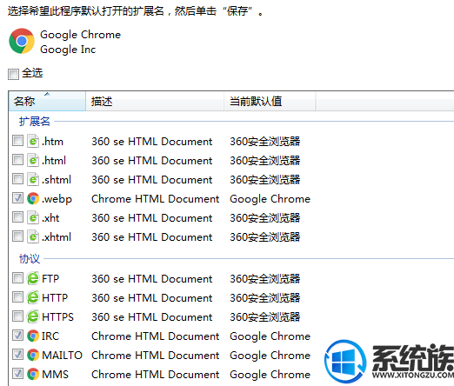Select the .shtml row name
The height and width of the screenshot is (386, 454).
tap(57, 180)
